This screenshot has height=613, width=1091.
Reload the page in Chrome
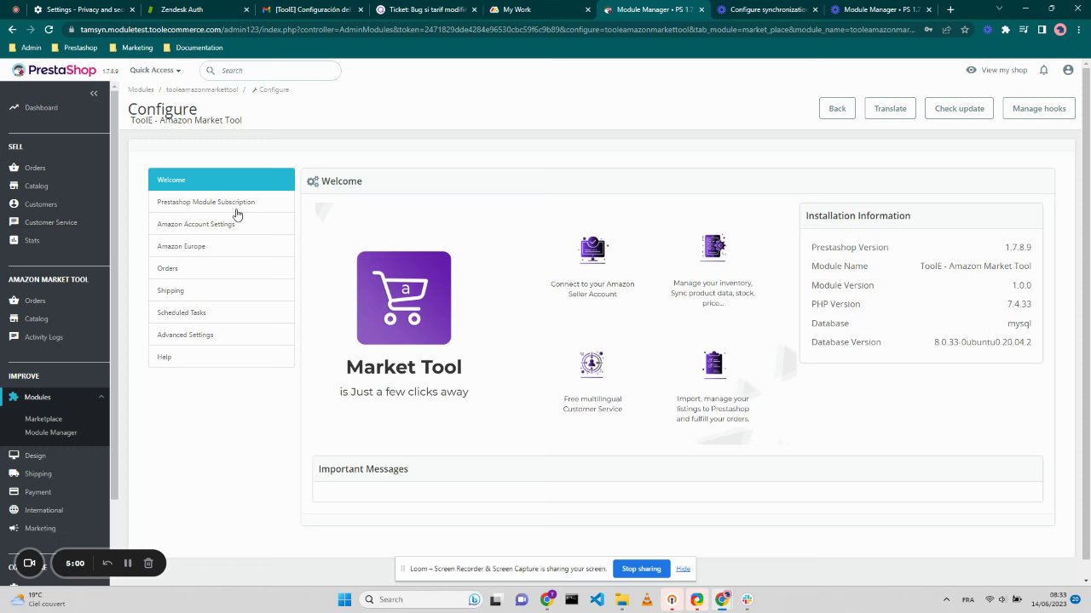click(49, 29)
